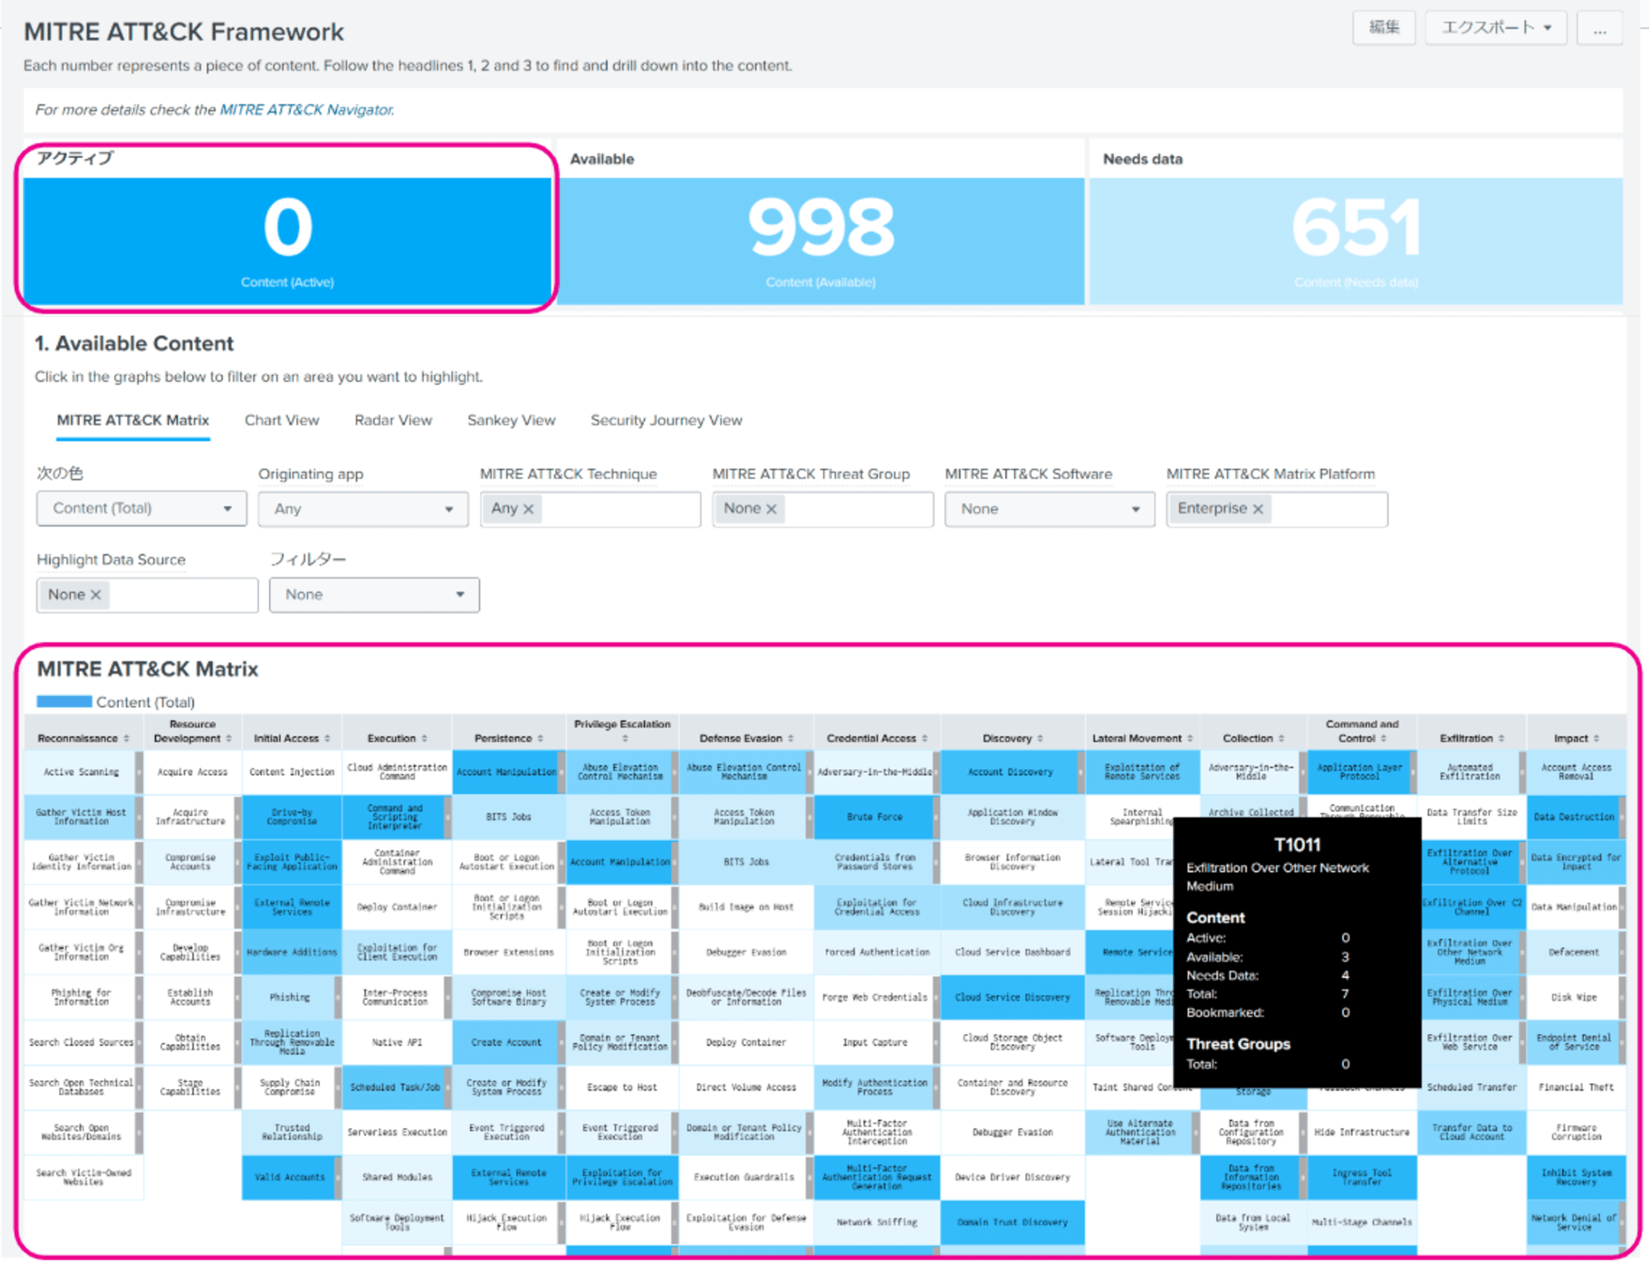Select the Create Account cell

point(506,1042)
